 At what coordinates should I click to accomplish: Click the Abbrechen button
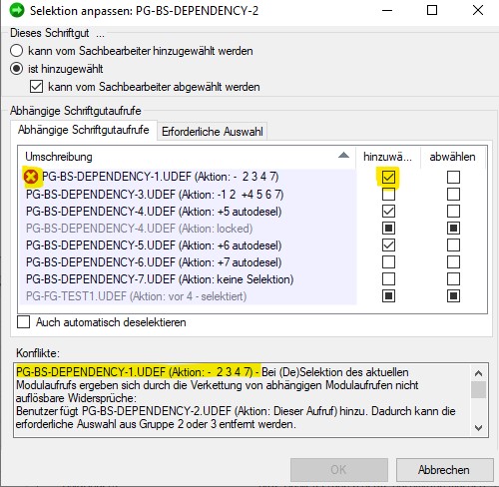(x=444, y=470)
